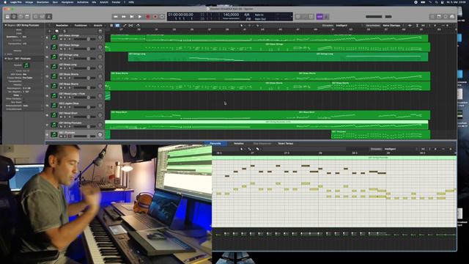469x264 pixels.
Task: Open the Bearbeiten menu in Tracks area
Action: (x=62, y=26)
